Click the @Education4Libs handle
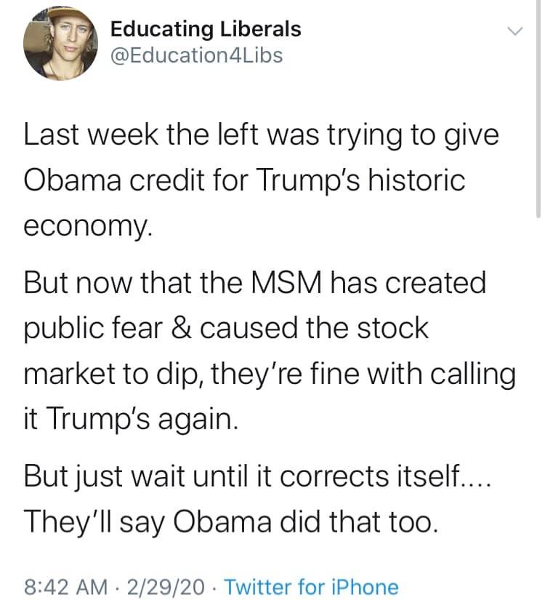Screen dimensions: 545x600 (196, 55)
